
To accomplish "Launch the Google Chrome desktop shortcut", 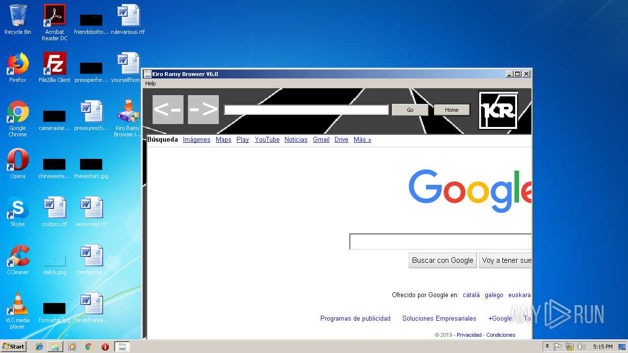I will pyautogui.click(x=18, y=119).
